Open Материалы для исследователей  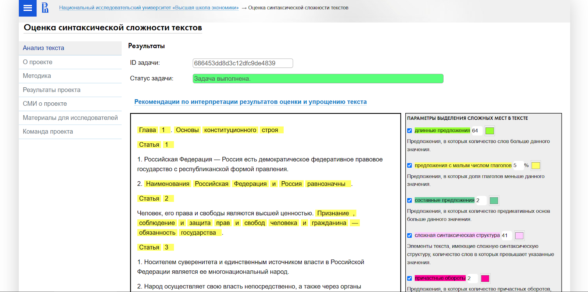coord(70,118)
